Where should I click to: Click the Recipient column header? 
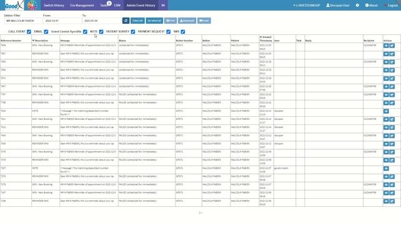369,41
